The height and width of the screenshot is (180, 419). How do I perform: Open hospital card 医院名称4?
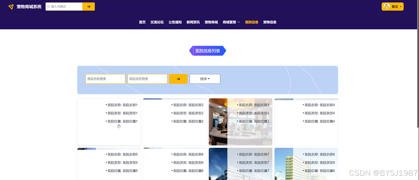(x=306, y=122)
